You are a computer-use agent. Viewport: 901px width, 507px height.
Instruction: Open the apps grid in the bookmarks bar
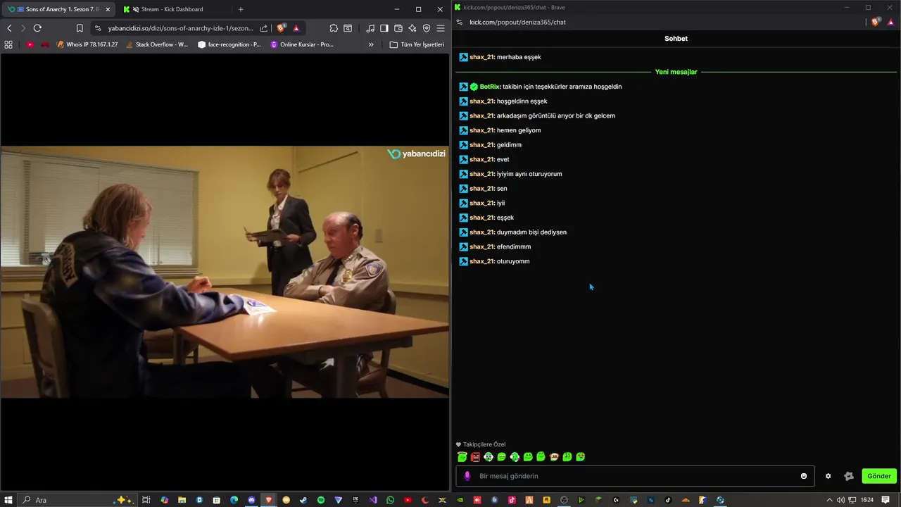pyautogui.click(x=8, y=44)
